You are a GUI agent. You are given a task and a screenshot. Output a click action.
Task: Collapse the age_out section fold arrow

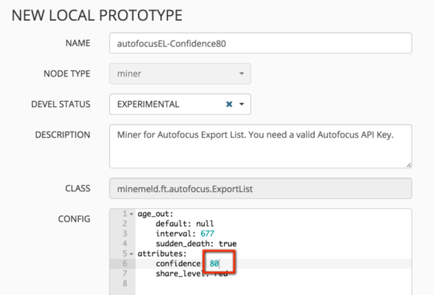pos(131,214)
